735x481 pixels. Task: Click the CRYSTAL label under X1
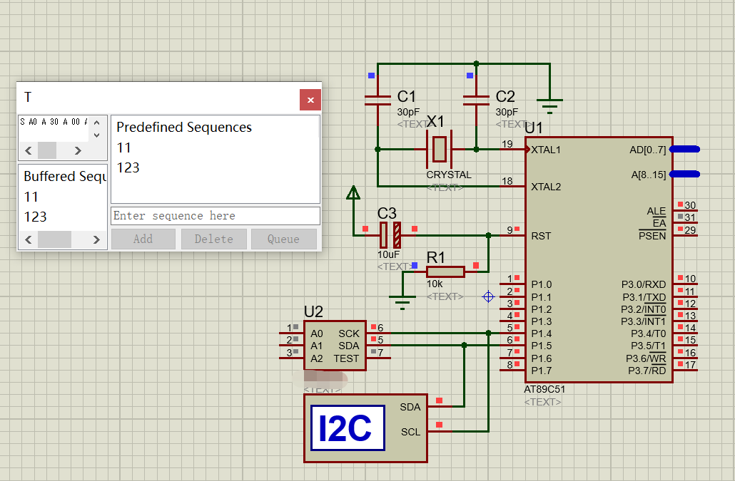449,175
